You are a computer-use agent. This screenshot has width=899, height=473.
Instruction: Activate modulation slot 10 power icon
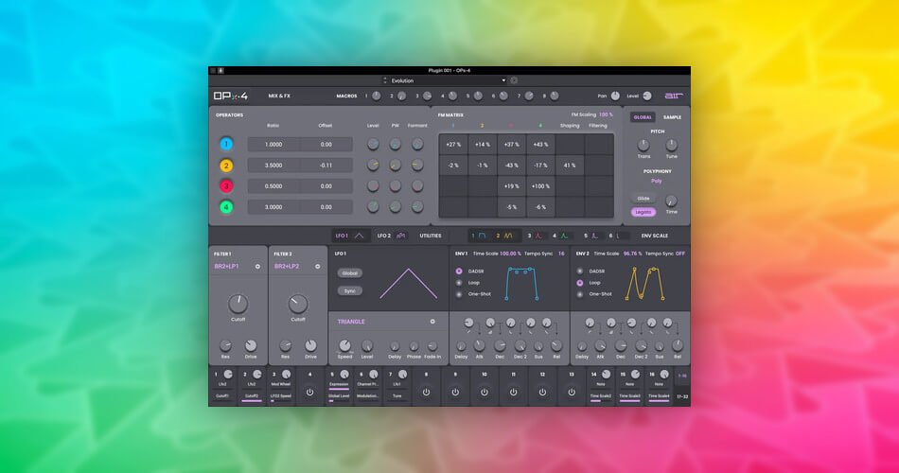point(485,393)
